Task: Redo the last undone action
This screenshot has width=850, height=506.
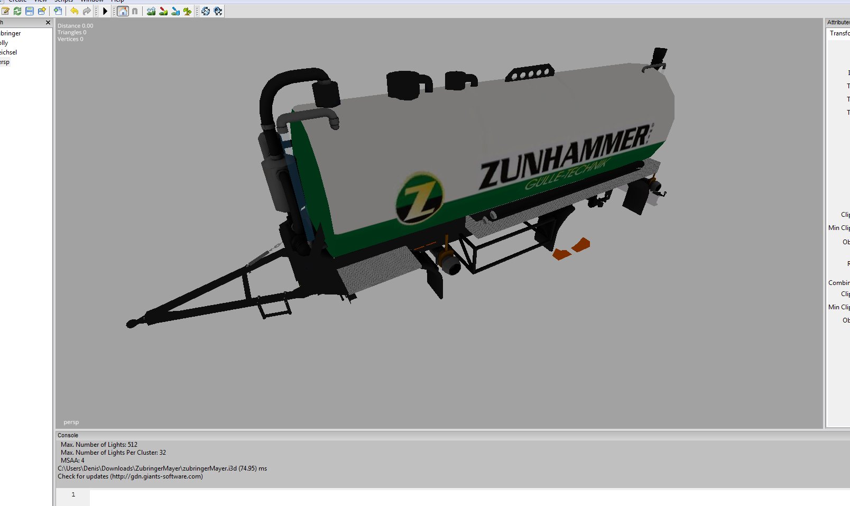Action: tap(87, 11)
